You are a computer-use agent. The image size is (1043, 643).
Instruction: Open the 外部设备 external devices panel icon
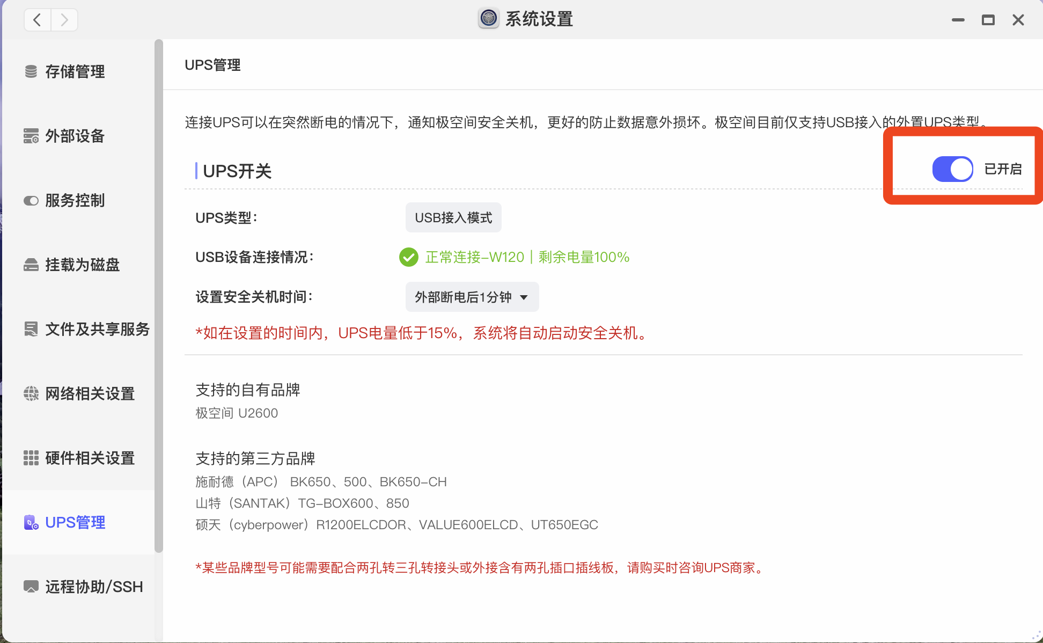click(31, 136)
